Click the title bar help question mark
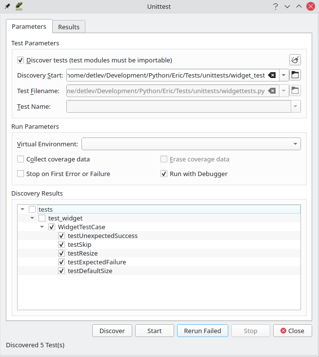 pyautogui.click(x=276, y=6)
